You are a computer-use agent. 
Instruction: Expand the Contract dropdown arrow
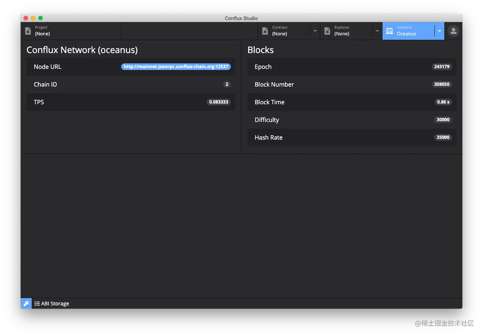point(315,31)
